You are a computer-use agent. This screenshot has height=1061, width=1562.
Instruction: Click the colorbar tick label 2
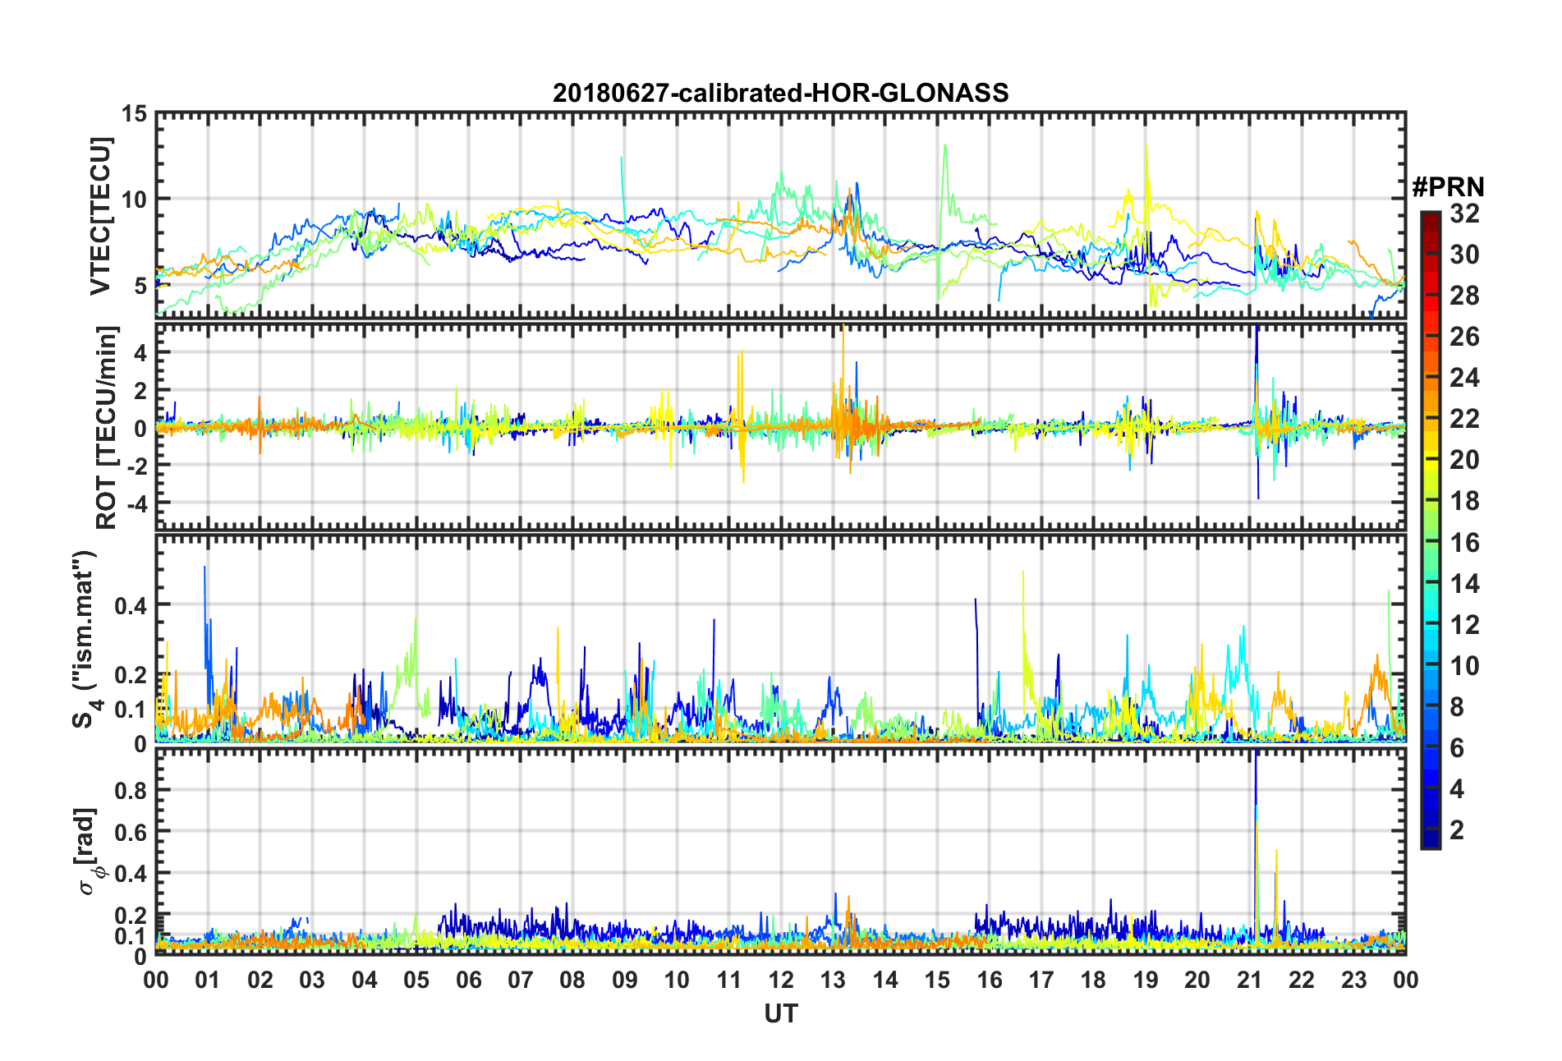[x=1457, y=830]
